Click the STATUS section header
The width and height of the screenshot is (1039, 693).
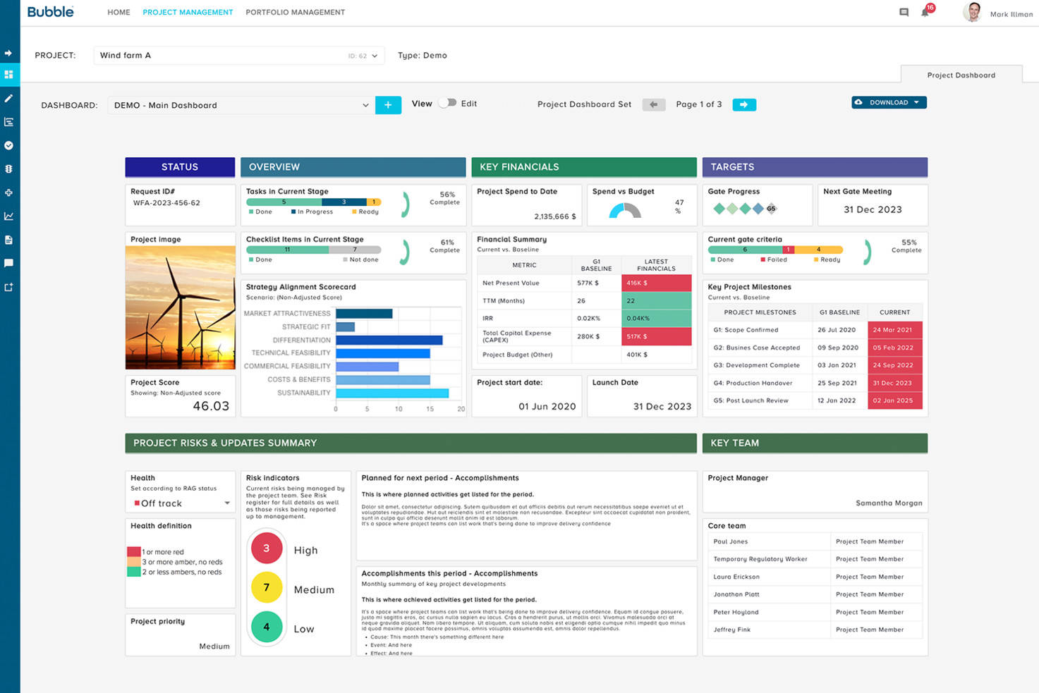click(180, 167)
